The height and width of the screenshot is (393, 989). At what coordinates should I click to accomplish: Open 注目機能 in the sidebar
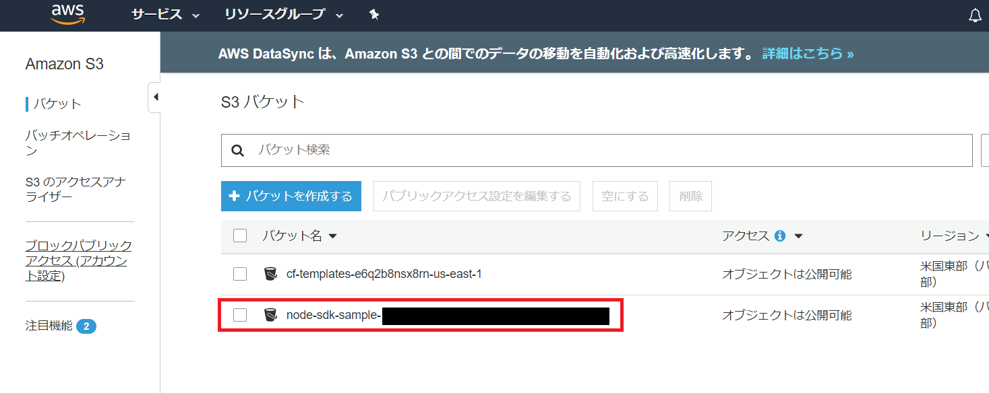[49, 326]
